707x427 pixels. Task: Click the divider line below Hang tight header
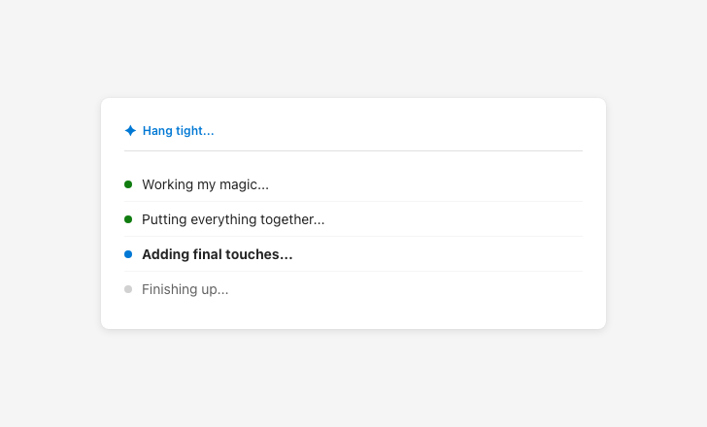pos(353,151)
